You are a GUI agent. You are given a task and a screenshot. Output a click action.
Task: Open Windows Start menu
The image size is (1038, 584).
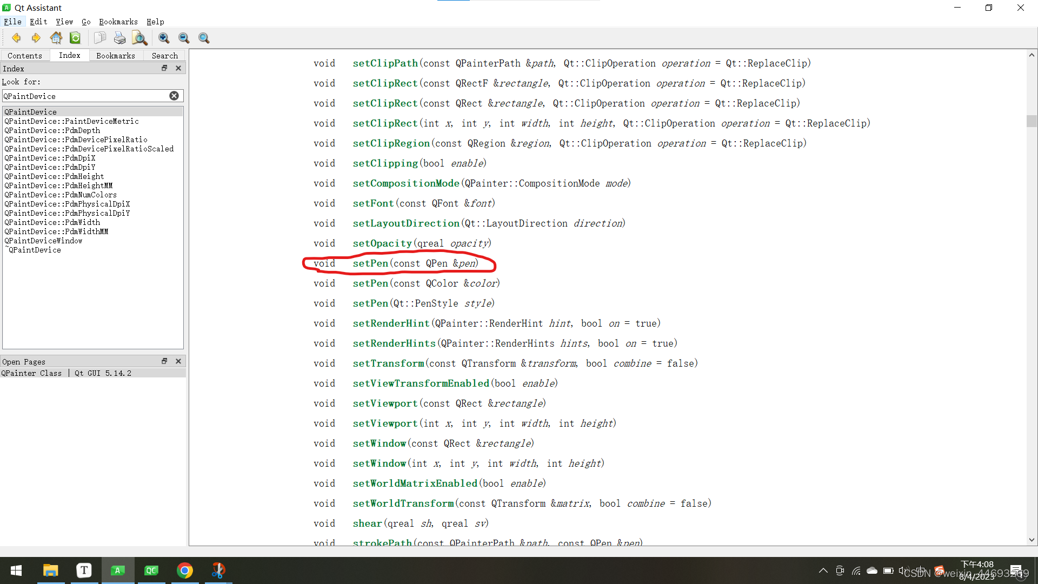(x=16, y=570)
